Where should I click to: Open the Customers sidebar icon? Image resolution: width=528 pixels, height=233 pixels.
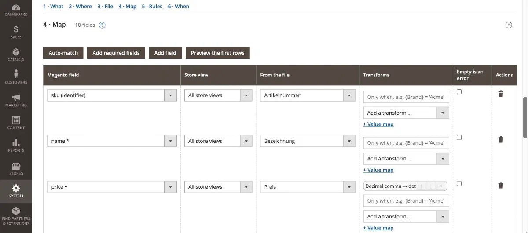(16, 77)
